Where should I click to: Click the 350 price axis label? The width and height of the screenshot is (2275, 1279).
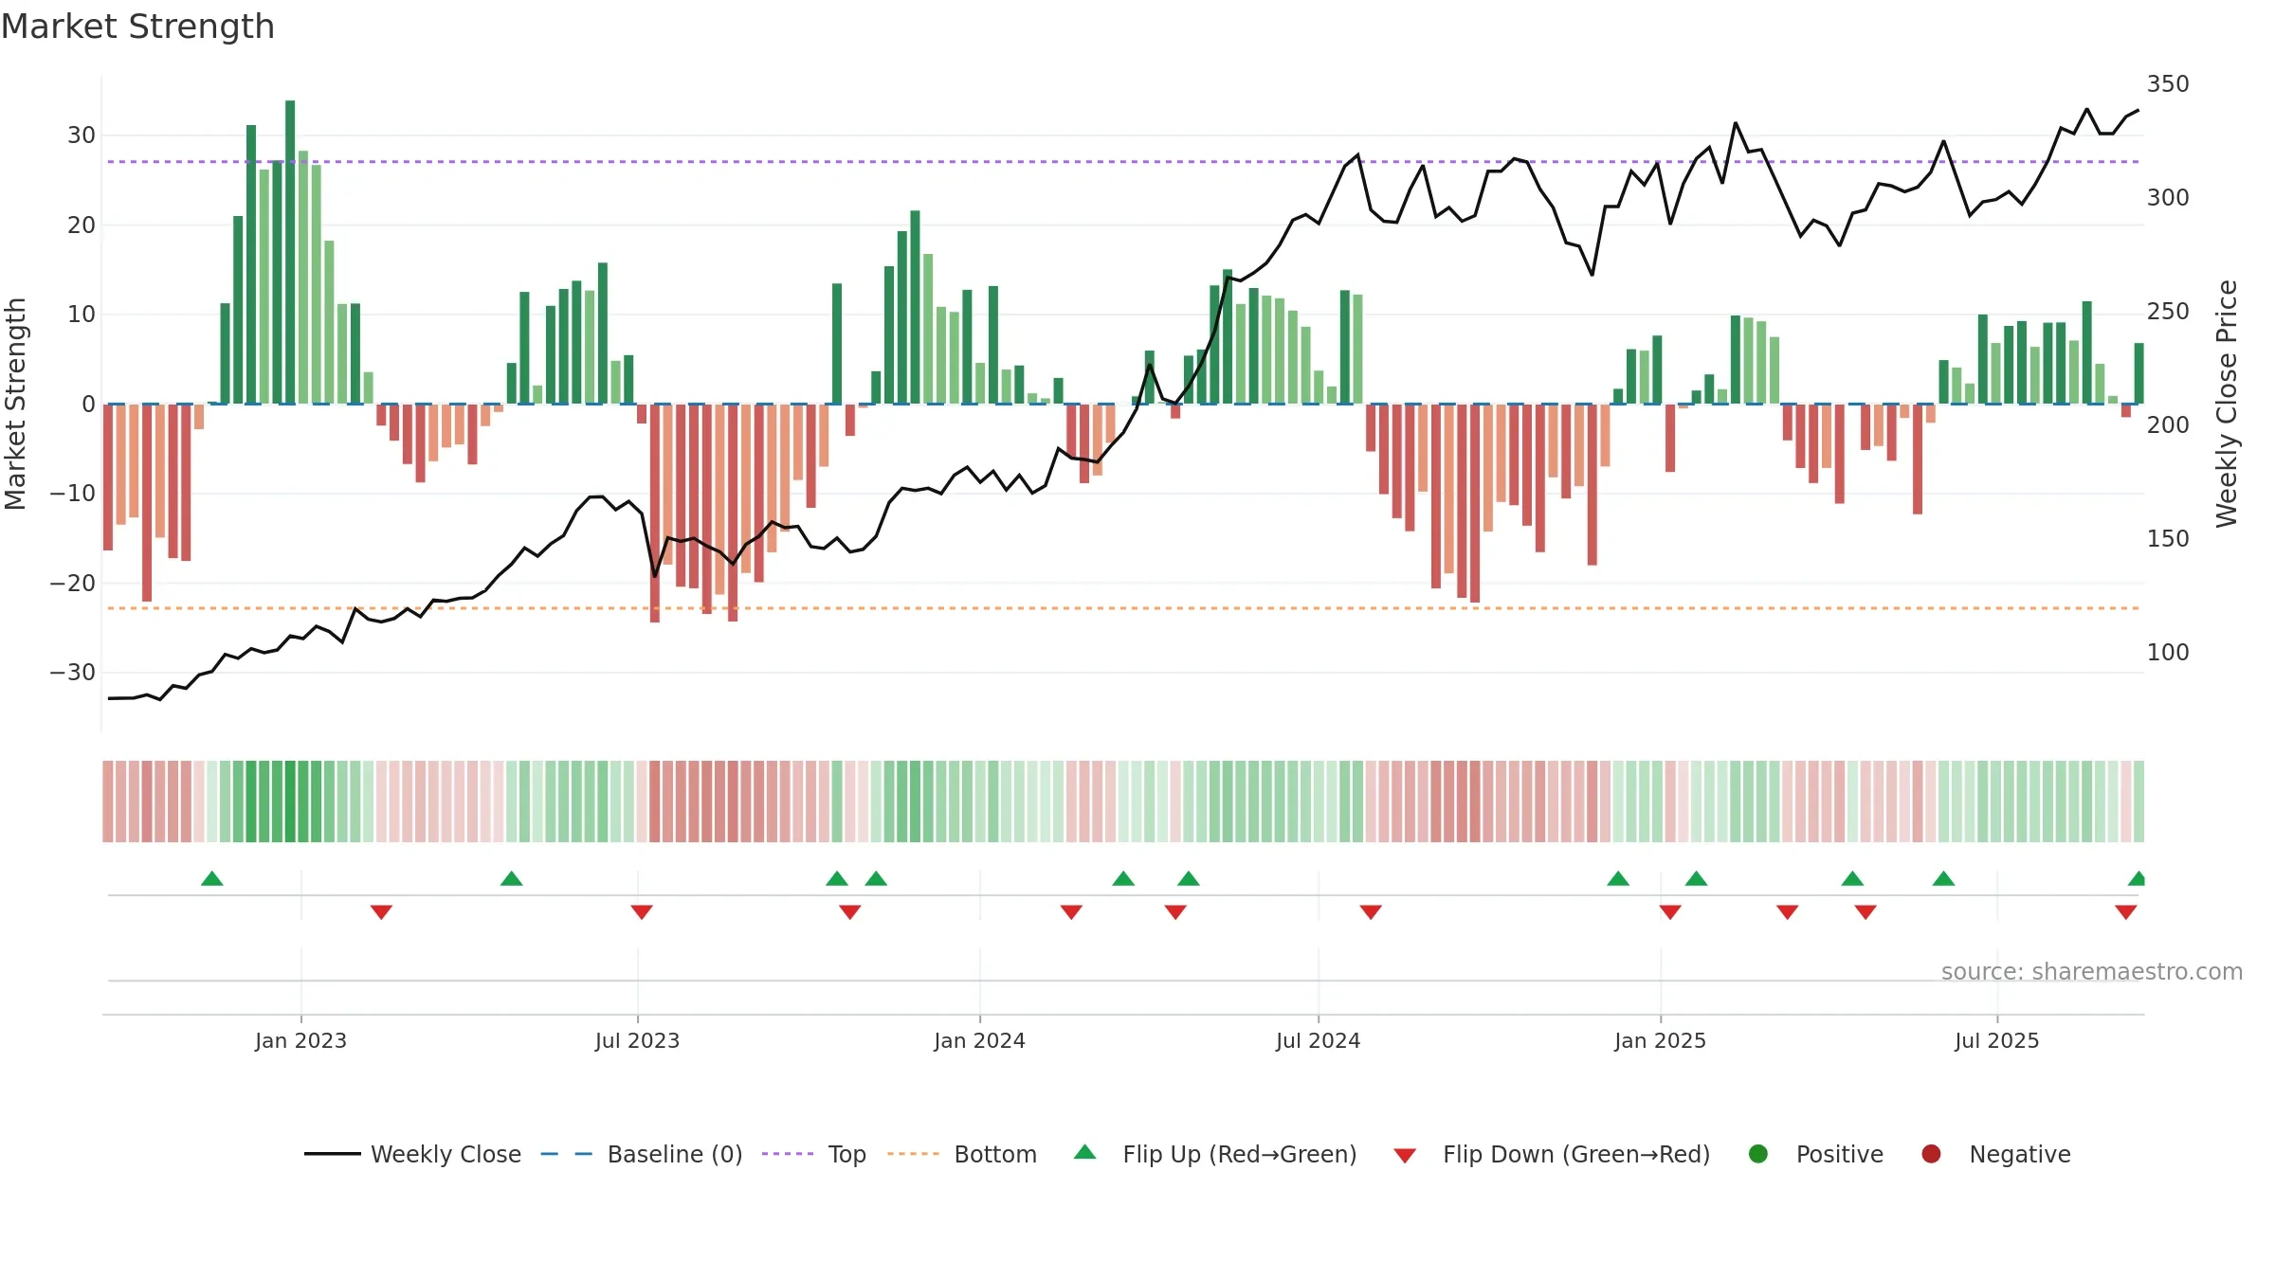[x=2168, y=84]
